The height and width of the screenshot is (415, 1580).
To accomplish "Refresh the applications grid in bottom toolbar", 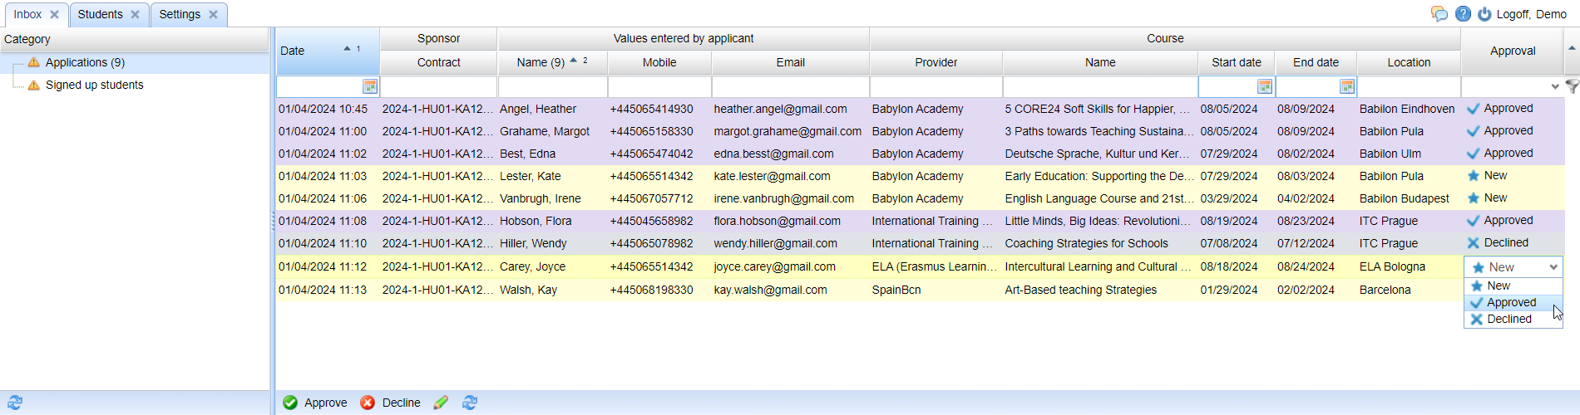I will tap(470, 403).
